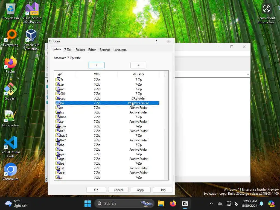Click VM6 column header
The image size is (280, 210).
(97, 74)
